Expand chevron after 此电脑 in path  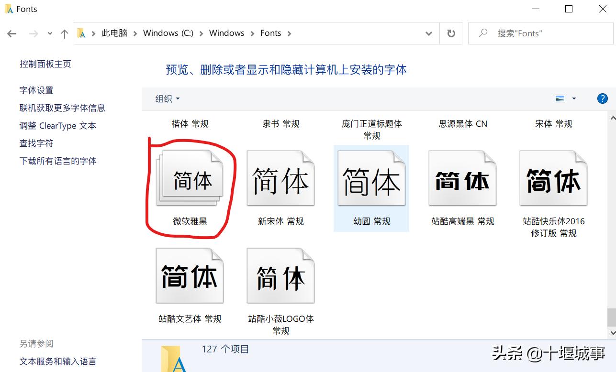[135, 33]
